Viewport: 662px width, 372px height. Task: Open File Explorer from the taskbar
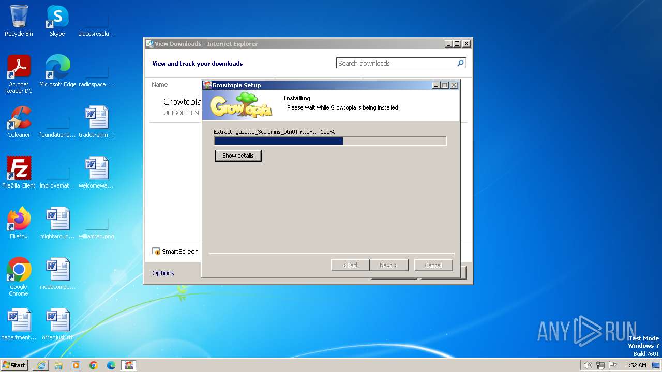pos(58,365)
